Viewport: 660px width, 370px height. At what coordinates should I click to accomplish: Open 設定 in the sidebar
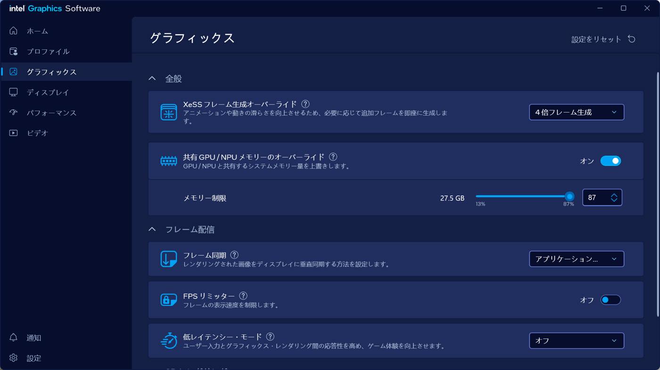pos(66,358)
